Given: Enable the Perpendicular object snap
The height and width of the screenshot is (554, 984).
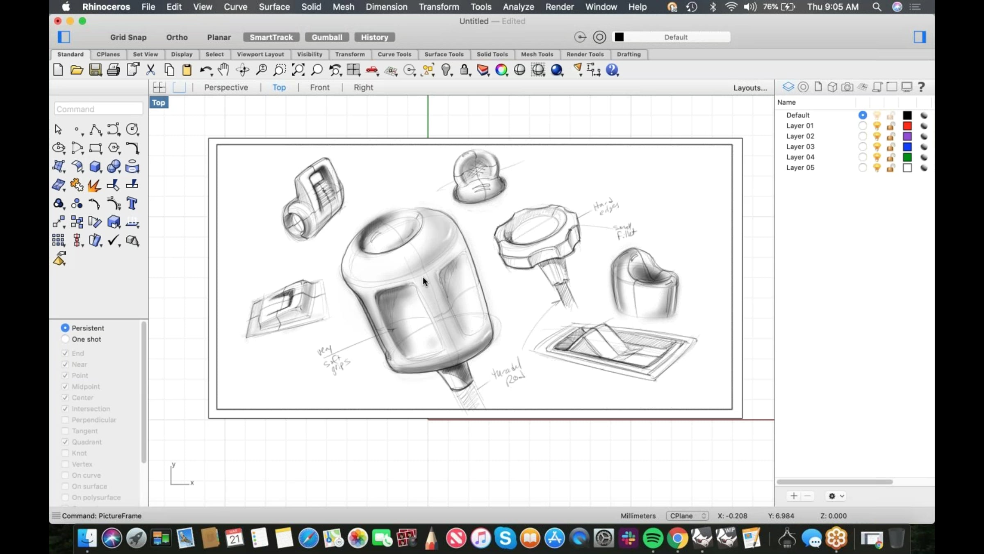Looking at the screenshot, I should (x=65, y=420).
